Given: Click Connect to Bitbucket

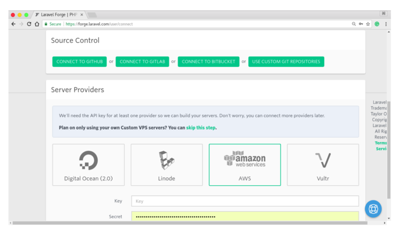Looking at the screenshot, I should pos(208,61).
